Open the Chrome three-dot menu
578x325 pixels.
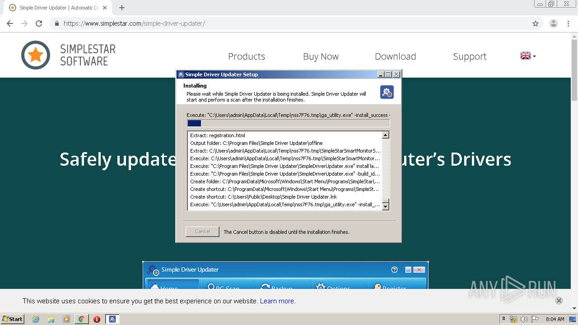(x=568, y=23)
